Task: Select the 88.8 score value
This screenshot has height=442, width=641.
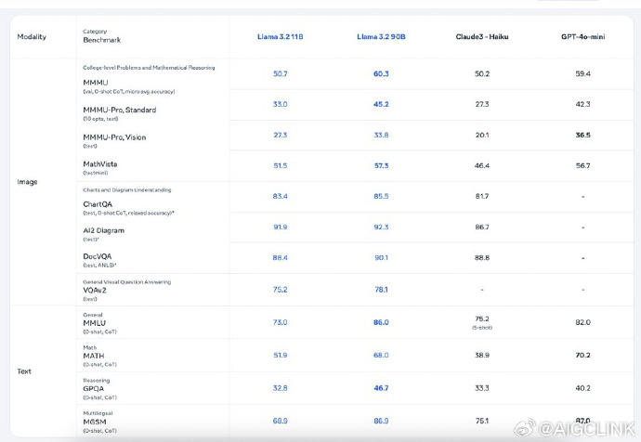Action: (x=482, y=258)
